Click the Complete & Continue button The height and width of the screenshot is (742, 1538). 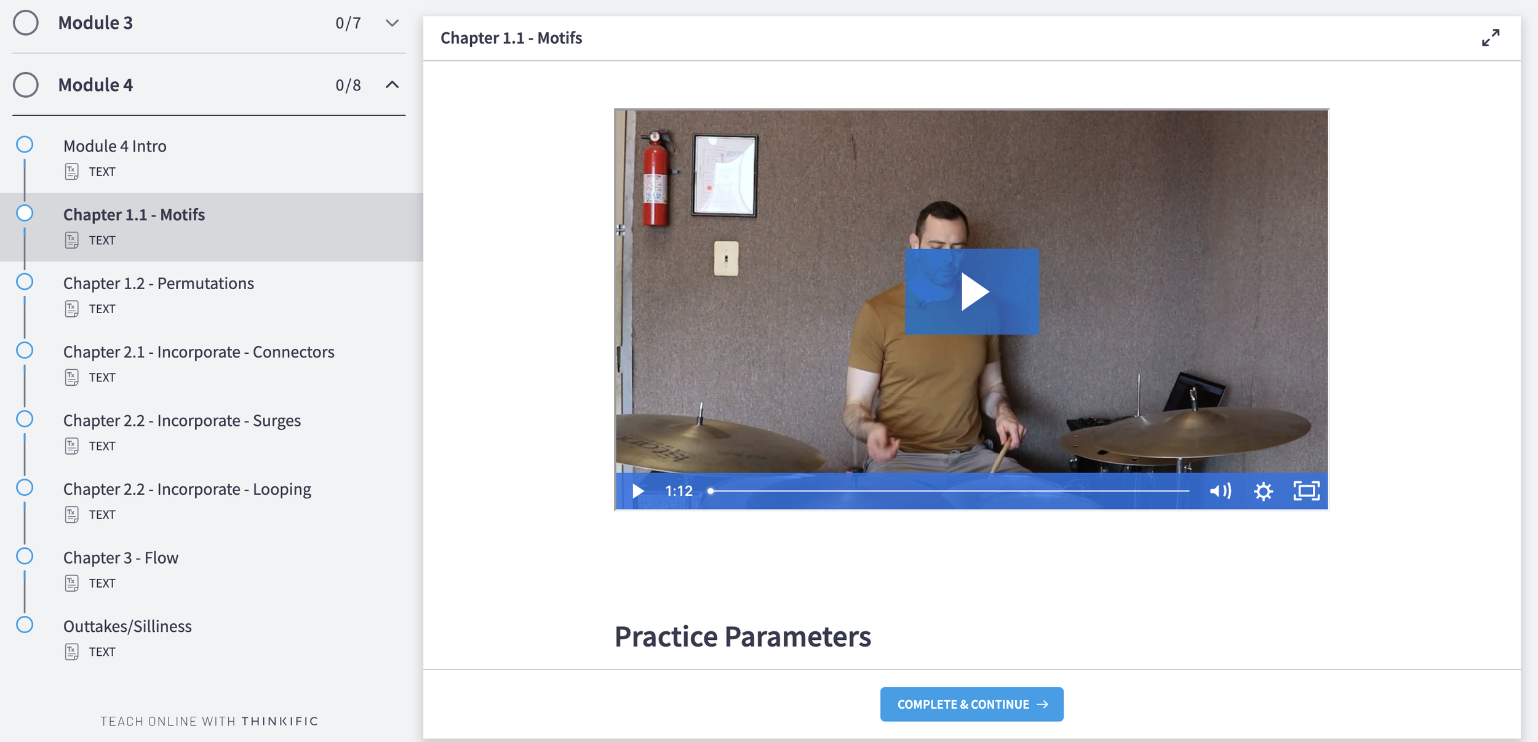click(x=971, y=704)
